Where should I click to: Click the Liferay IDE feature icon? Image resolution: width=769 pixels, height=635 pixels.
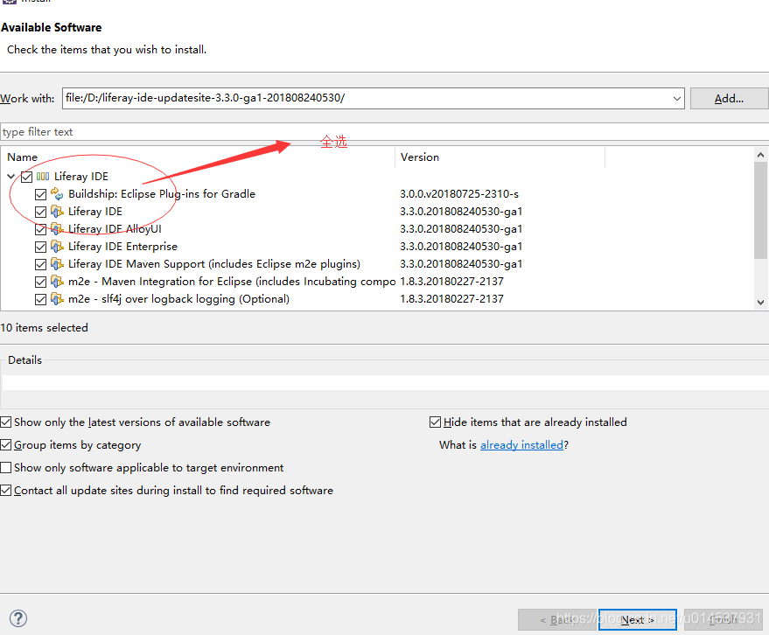pos(57,212)
